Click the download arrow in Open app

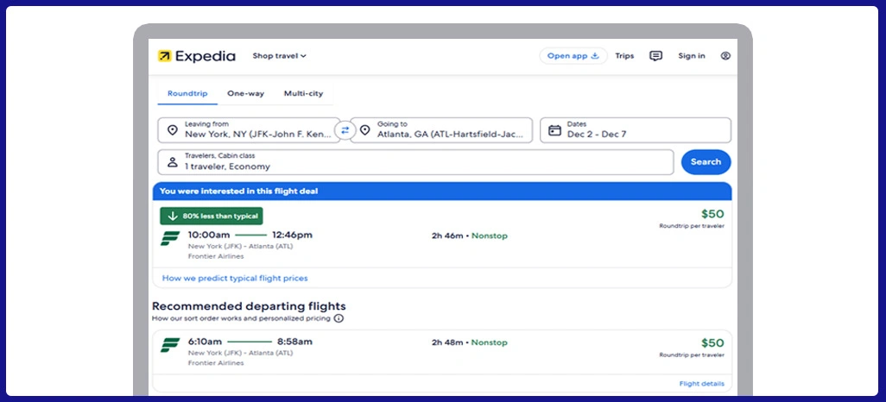point(594,56)
